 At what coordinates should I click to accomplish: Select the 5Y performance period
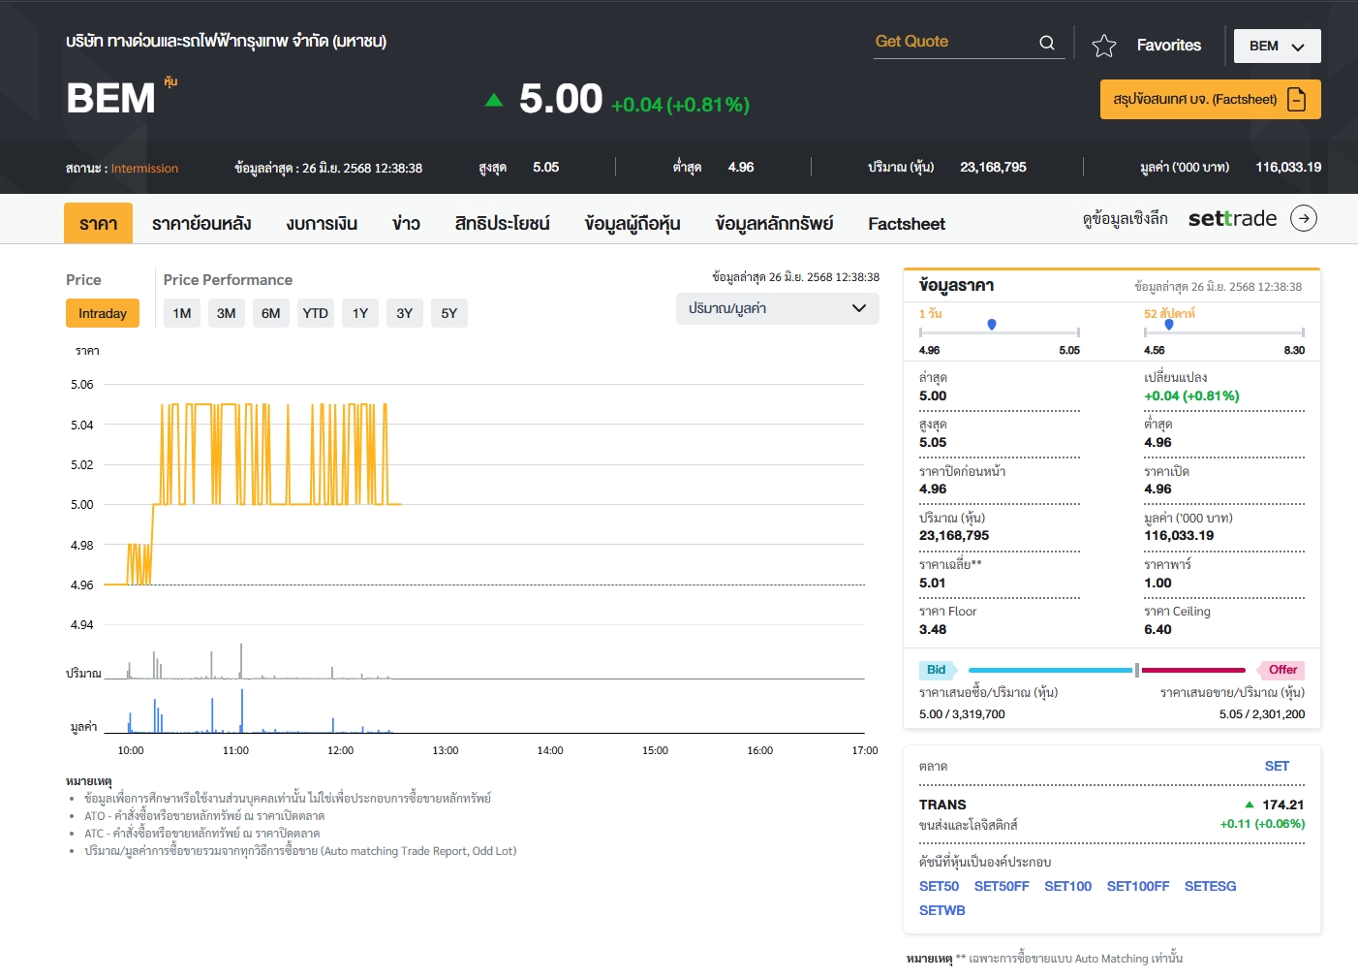click(449, 313)
